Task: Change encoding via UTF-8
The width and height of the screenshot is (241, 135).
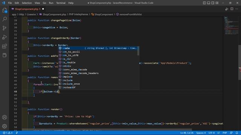Action: [x=212, y=133]
